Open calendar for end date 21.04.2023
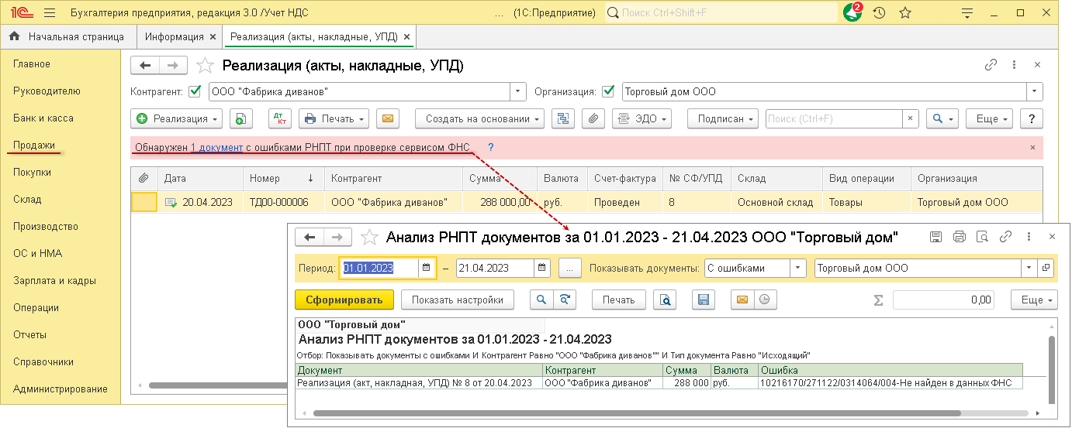1072x428 pixels. pos(542,268)
